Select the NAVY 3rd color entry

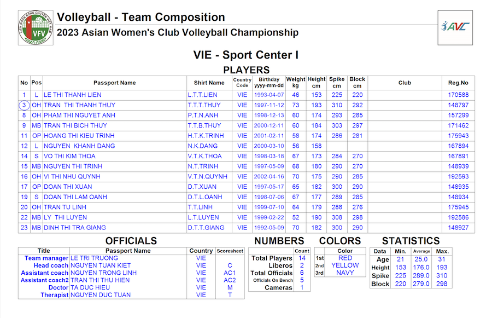[x=345, y=273]
